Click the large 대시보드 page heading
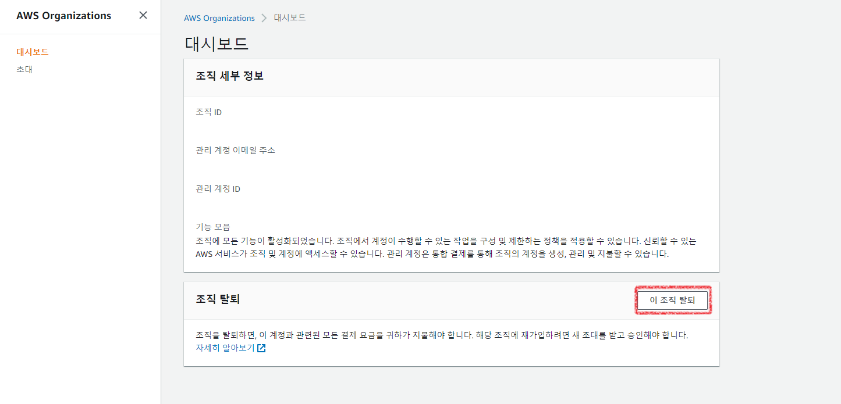Viewport: 841px width, 404px height. coord(217,44)
